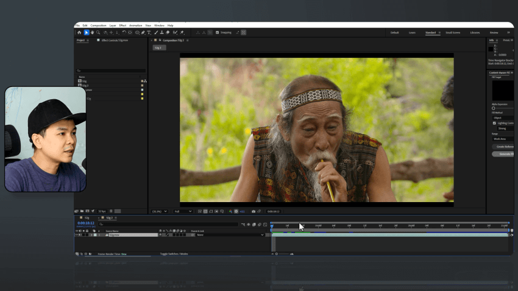The width and height of the screenshot is (518, 291).
Task: Open the Libraries workspace
Action: pos(475,33)
